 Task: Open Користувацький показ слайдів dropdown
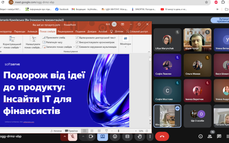(12, 46)
